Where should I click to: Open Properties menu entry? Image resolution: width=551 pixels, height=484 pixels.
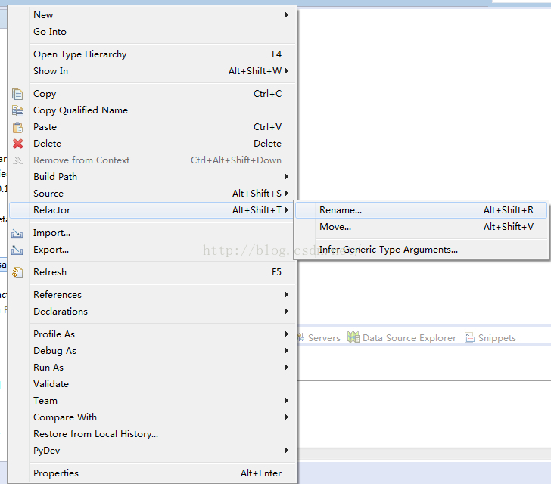(153, 473)
